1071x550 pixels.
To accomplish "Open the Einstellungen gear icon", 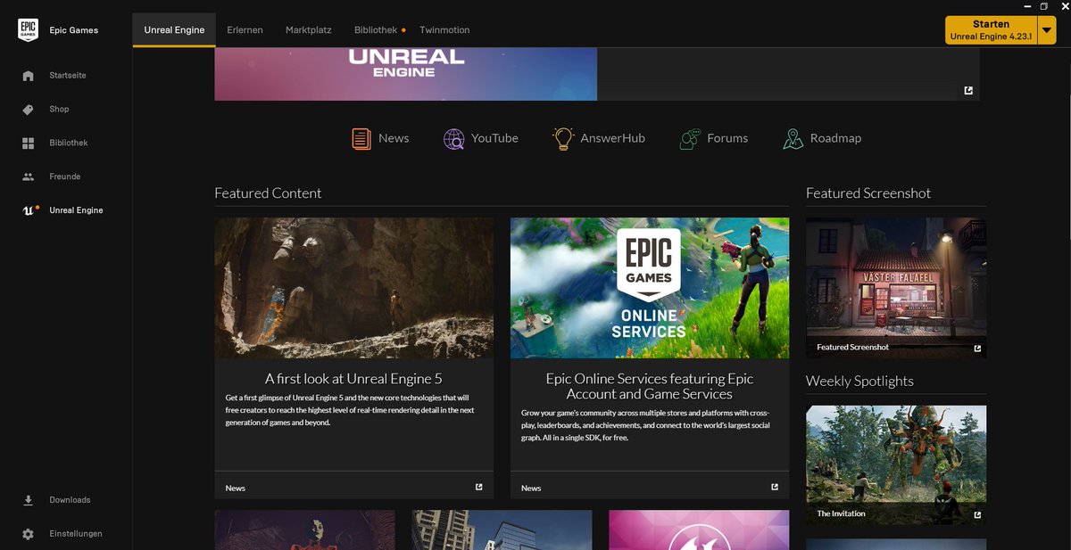I will click(29, 534).
